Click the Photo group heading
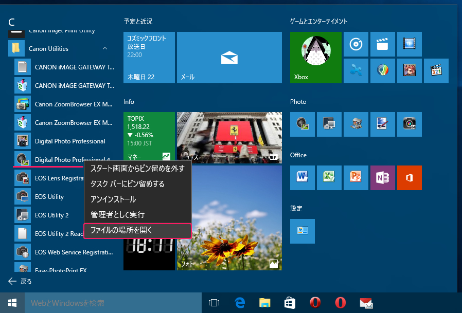This screenshot has height=313, width=462. pyautogui.click(x=298, y=102)
